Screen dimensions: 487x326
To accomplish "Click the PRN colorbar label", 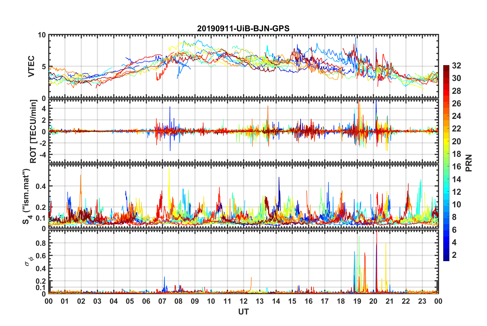I will (469, 163).
